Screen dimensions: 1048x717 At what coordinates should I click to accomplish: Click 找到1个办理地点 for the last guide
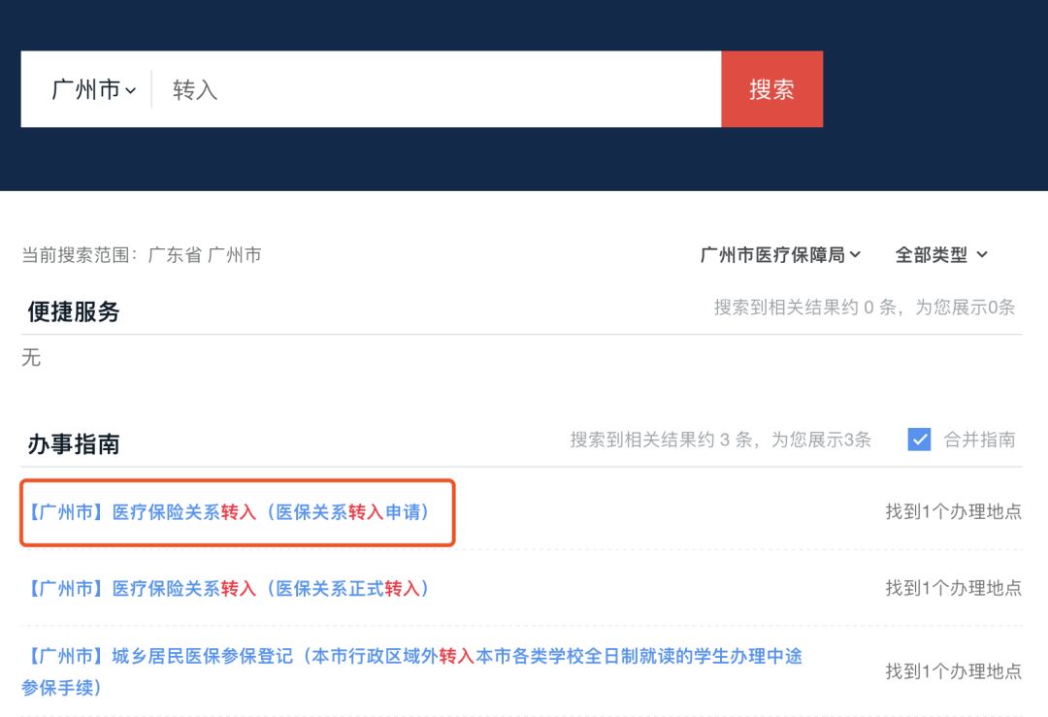point(954,670)
